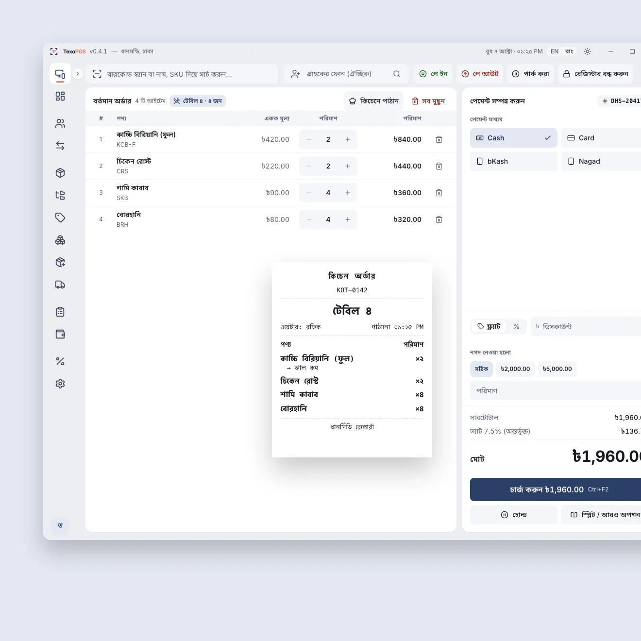Image resolution: width=641 pixels, height=641 pixels.
Task: Open the products box icon in sidebar
Action: [x=60, y=173]
